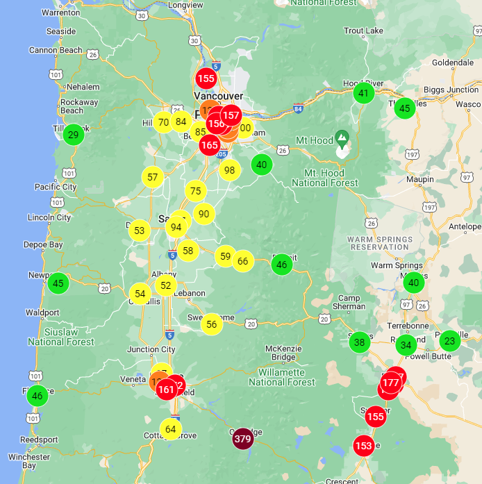Click the Seaside town label

pyautogui.click(x=61, y=31)
